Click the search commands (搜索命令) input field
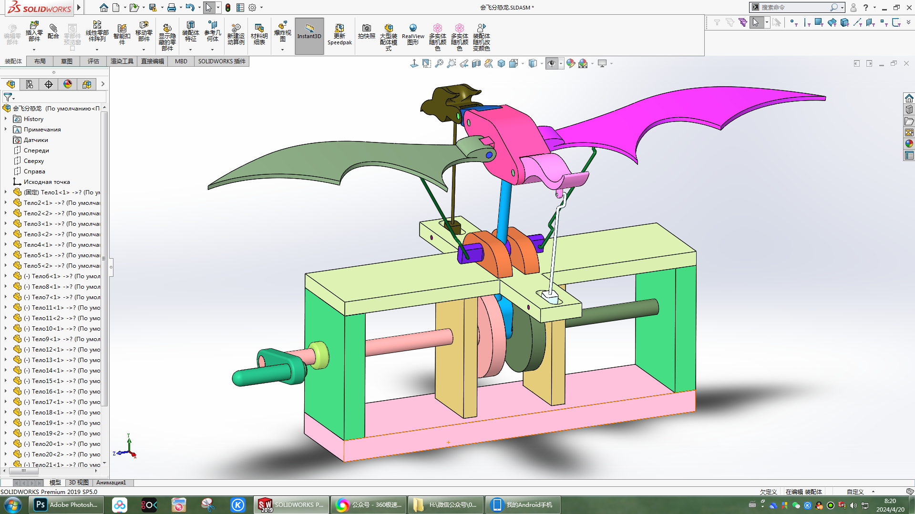Screen dimensions: 915x514 [795, 7]
